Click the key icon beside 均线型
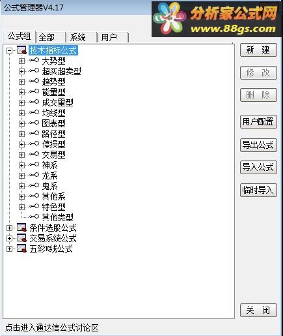Screen dimensions: 283x336 pos(34,112)
